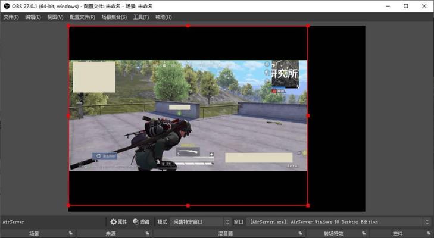Open the 文件(F) menu
This screenshot has width=434, height=238.
pos(11,17)
